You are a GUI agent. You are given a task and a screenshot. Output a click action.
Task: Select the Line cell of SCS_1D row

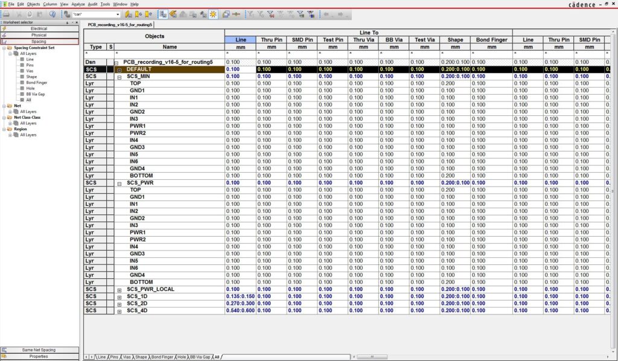pyautogui.click(x=240, y=296)
